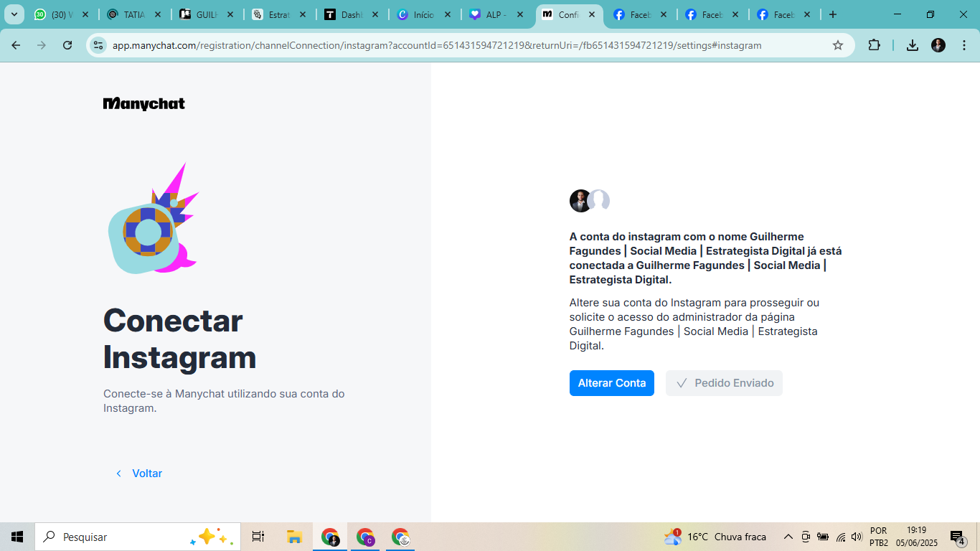980x551 pixels.
Task: Click the Chrome taskbar icon with purple badge
Action: pyautogui.click(x=366, y=537)
